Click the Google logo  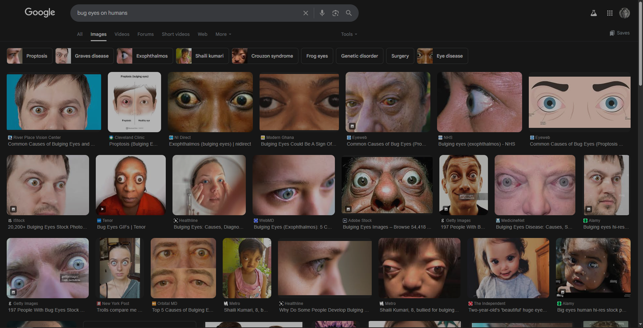[40, 12]
